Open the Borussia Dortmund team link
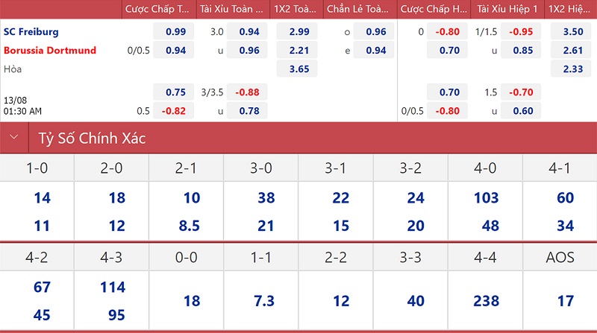Viewport: 597px width, 333px height. (50, 50)
